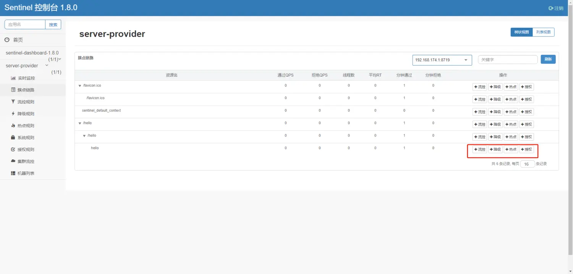
Task: Click the 通过QPS column header
Action: click(x=285, y=75)
